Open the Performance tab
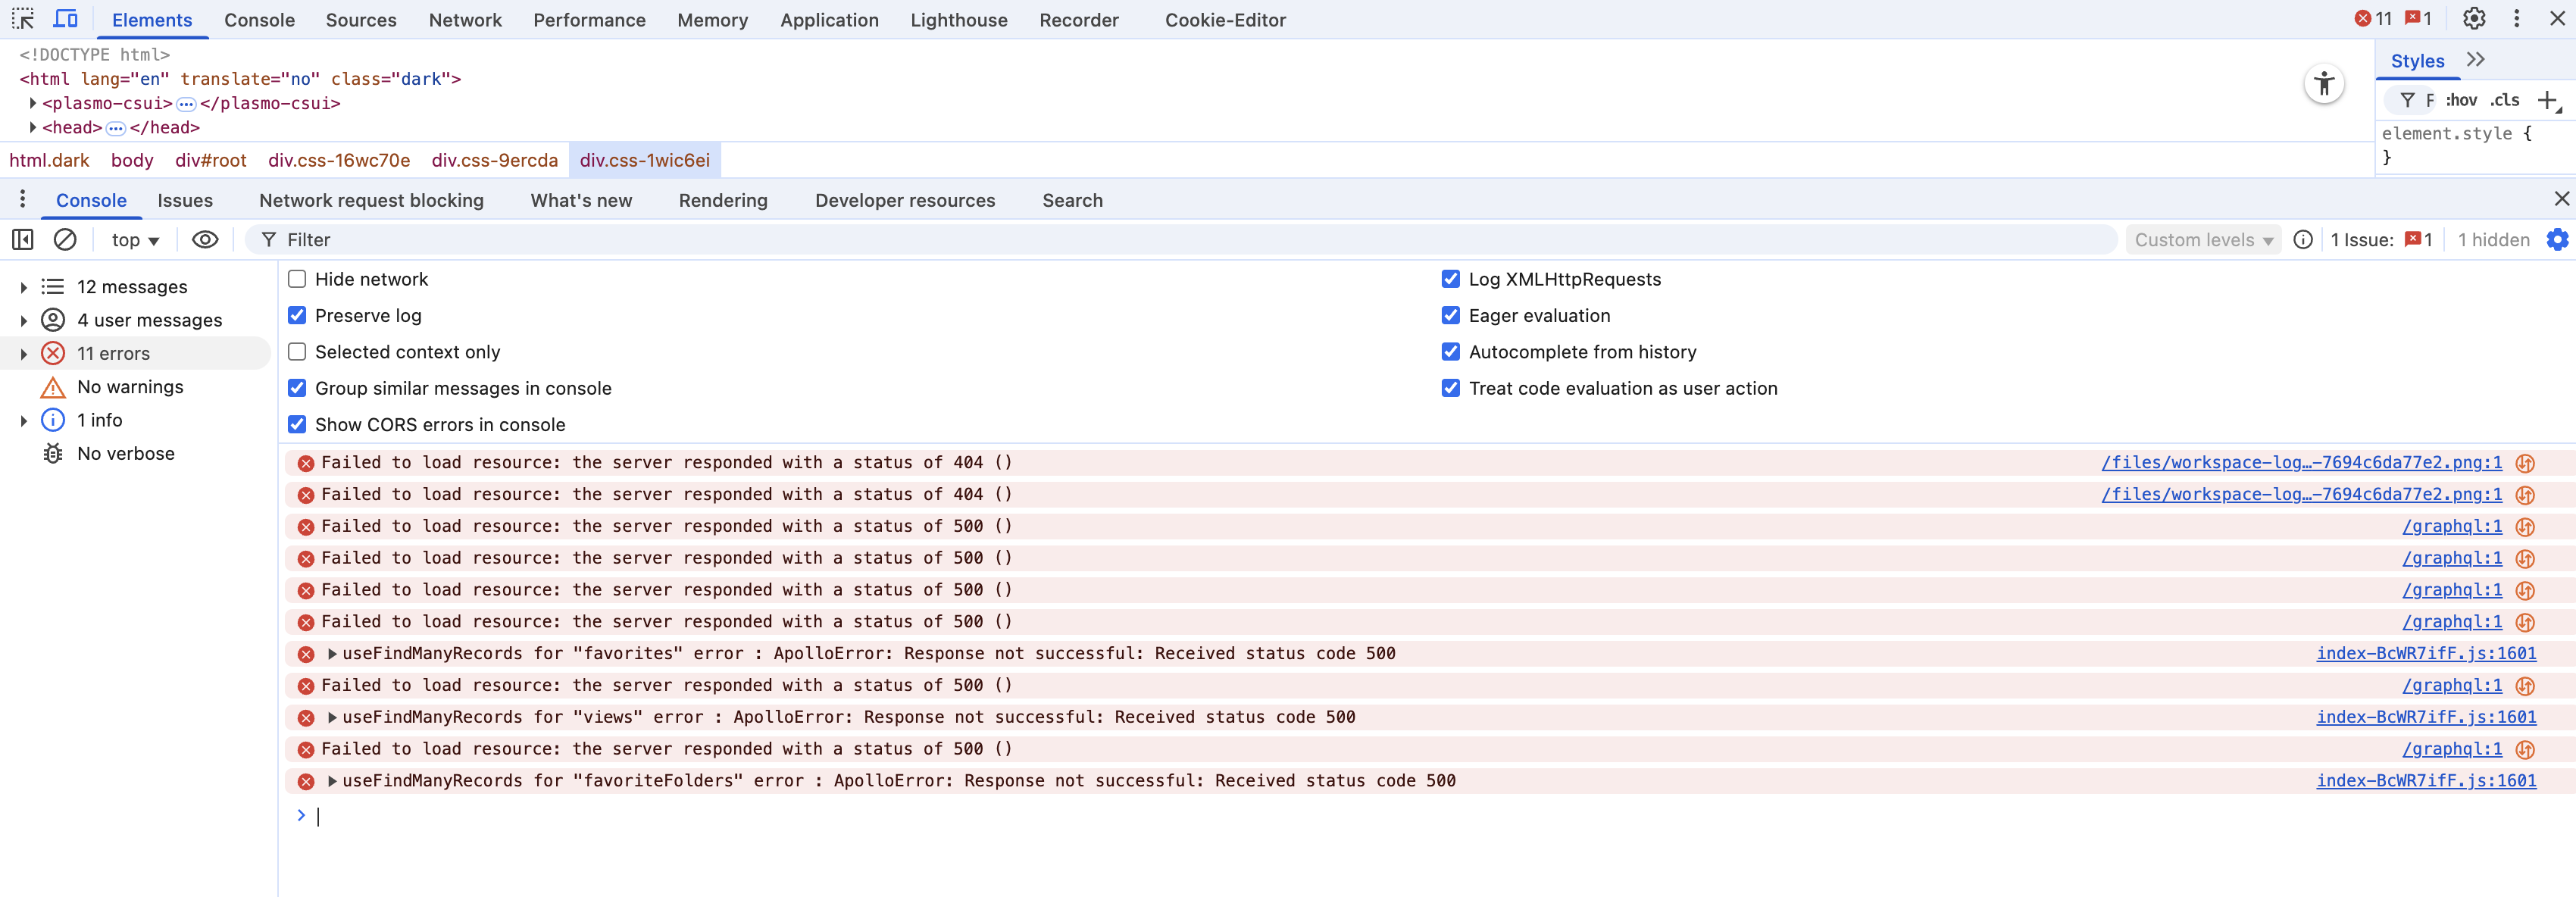2576x897 pixels. 589,20
